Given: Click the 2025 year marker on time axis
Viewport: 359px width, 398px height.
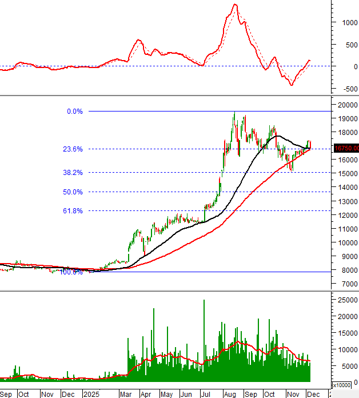Looking at the screenshot, I should pos(91,394).
